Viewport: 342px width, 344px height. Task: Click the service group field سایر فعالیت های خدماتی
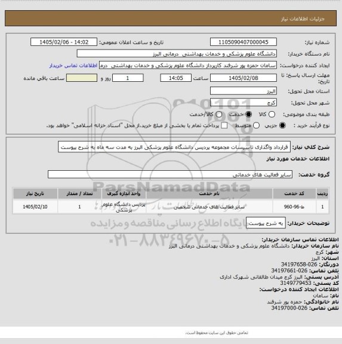click(170, 174)
